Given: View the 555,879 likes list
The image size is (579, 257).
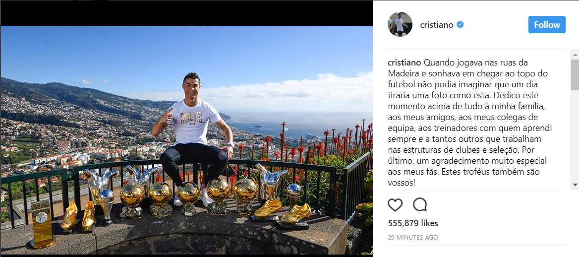Looking at the screenshot, I should click(x=413, y=223).
